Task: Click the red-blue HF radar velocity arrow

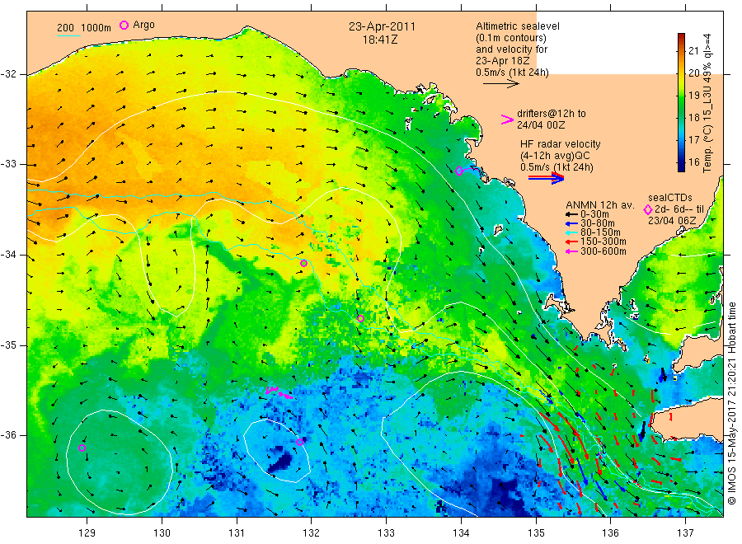Action: click(x=546, y=177)
